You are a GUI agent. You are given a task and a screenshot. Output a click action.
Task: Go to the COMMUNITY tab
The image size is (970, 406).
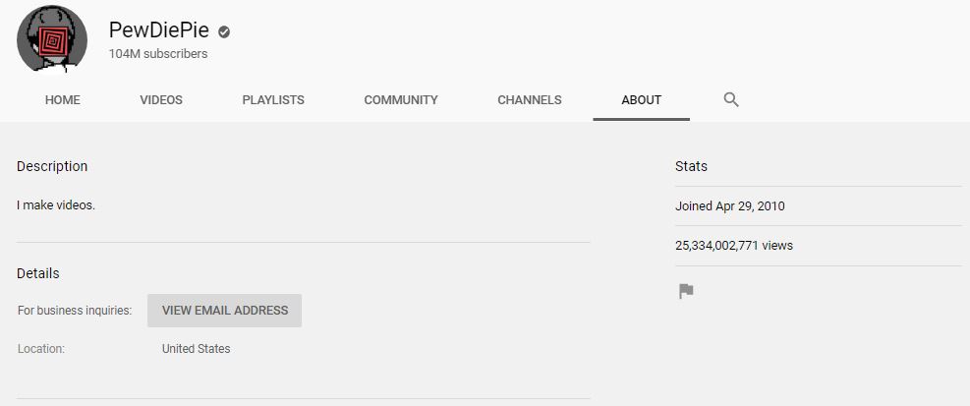point(401,100)
